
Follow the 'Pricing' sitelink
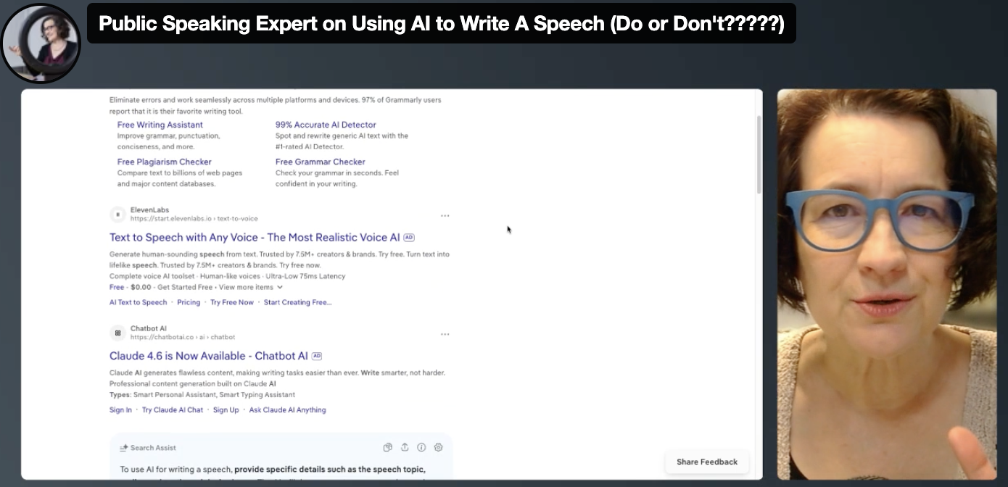(189, 302)
